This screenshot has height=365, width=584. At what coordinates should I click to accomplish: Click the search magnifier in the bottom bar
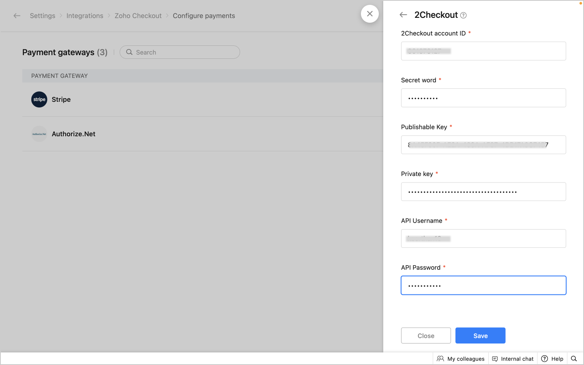pos(574,359)
